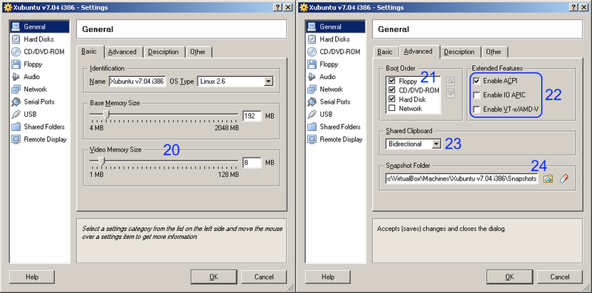This screenshot has width=592, height=293.
Task: Check Network in Boot Order
Action: (391, 108)
